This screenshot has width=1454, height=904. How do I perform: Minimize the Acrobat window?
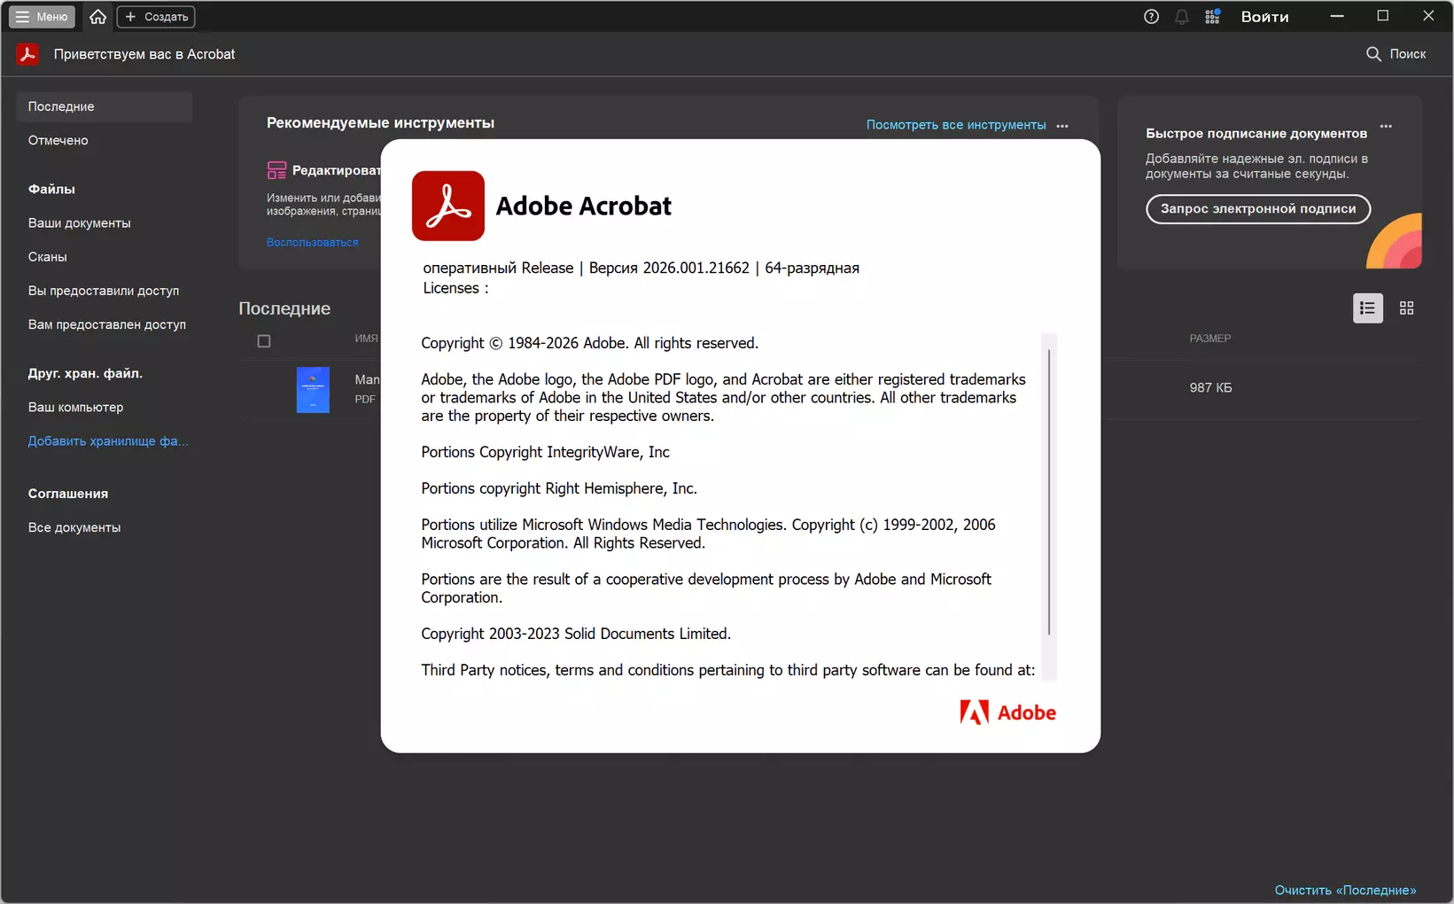pos(1337,16)
